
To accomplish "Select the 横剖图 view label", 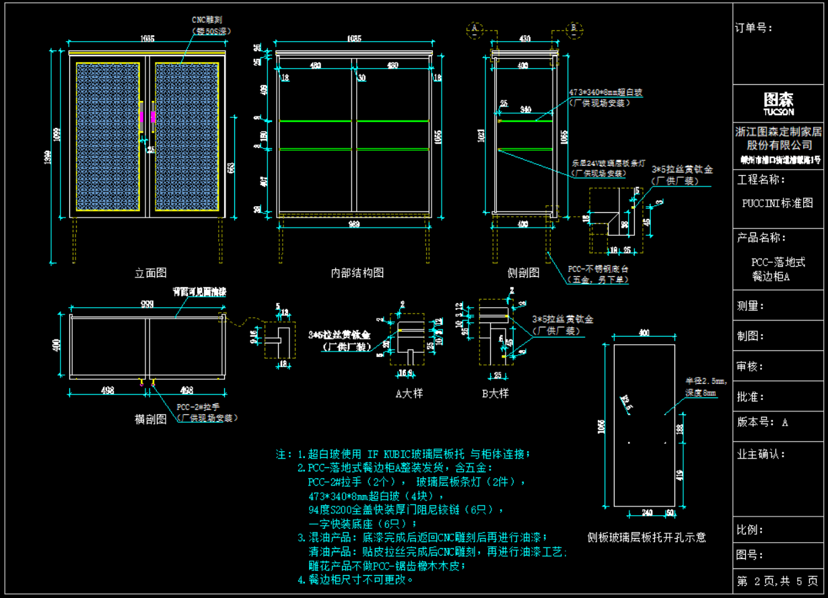I will click(151, 419).
